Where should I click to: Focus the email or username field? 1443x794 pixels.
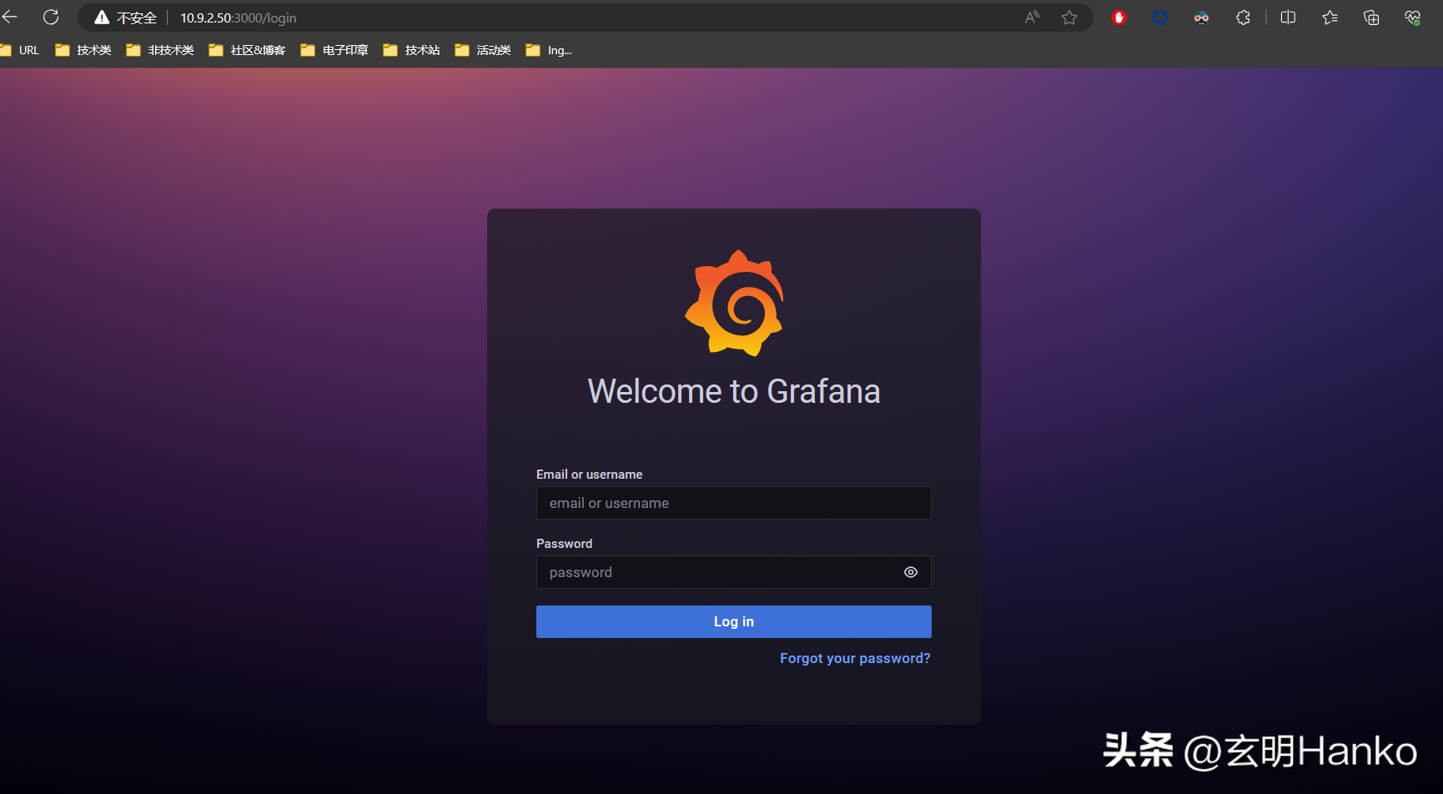click(734, 503)
